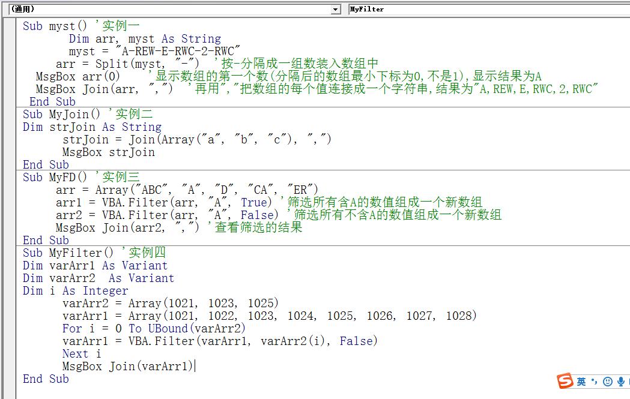Place cursor on 'Next i' line
This screenshot has width=630, height=399.
[x=82, y=354]
